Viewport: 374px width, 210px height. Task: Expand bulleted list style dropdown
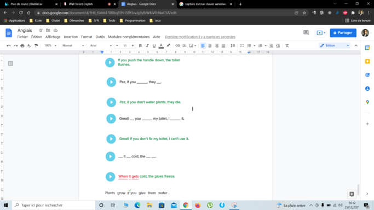click(255, 46)
